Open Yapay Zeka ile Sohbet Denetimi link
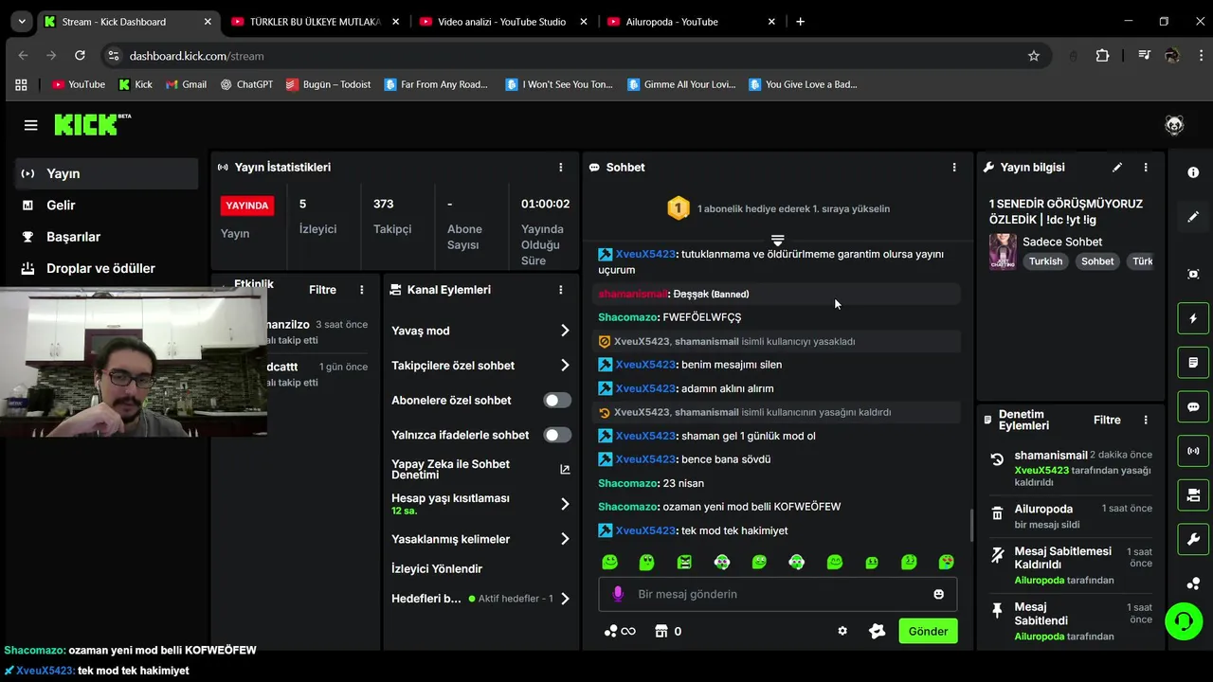This screenshot has height=682, width=1213. [x=480, y=469]
